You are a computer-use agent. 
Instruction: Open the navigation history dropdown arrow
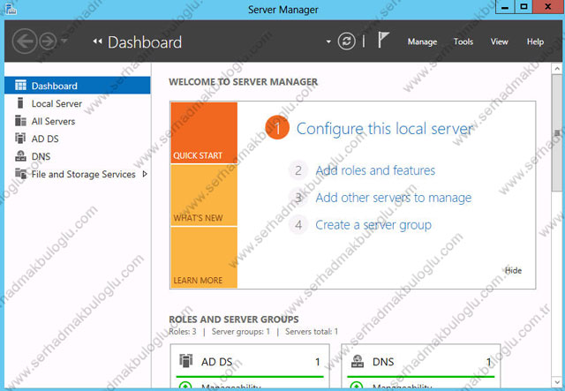[x=64, y=41]
